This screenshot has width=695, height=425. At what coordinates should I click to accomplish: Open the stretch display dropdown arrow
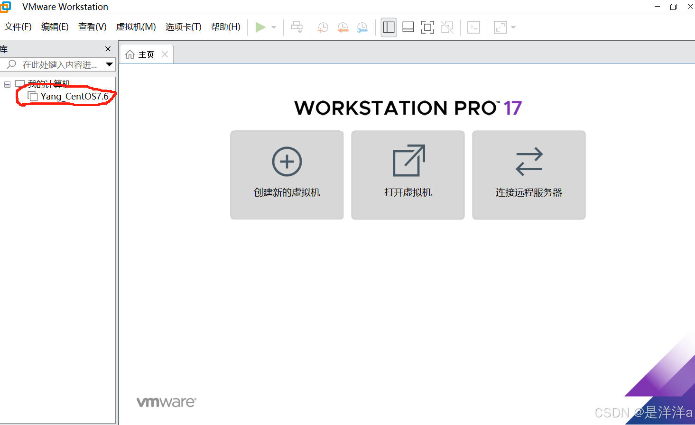(513, 27)
